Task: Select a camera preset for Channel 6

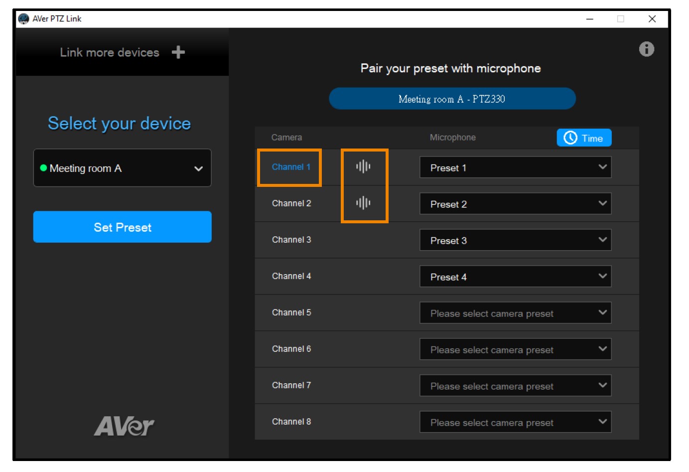Action: [515, 349]
